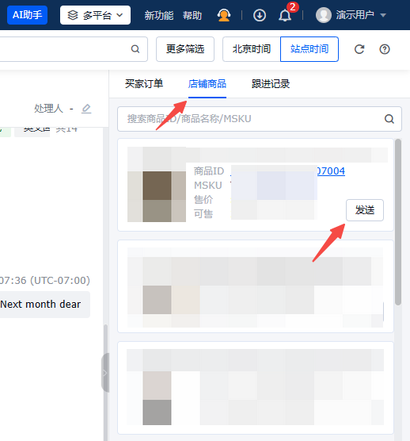Edit the 处理人 with pencil icon
Image resolution: width=410 pixels, height=441 pixels.
pyautogui.click(x=86, y=109)
